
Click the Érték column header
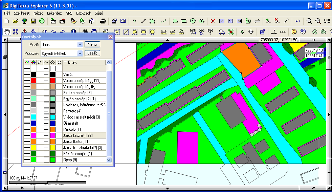pyautogui.click(x=84, y=62)
